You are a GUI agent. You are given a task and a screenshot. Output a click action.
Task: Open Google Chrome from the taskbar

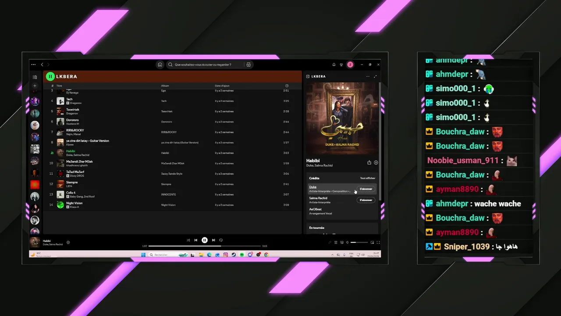coord(266,255)
